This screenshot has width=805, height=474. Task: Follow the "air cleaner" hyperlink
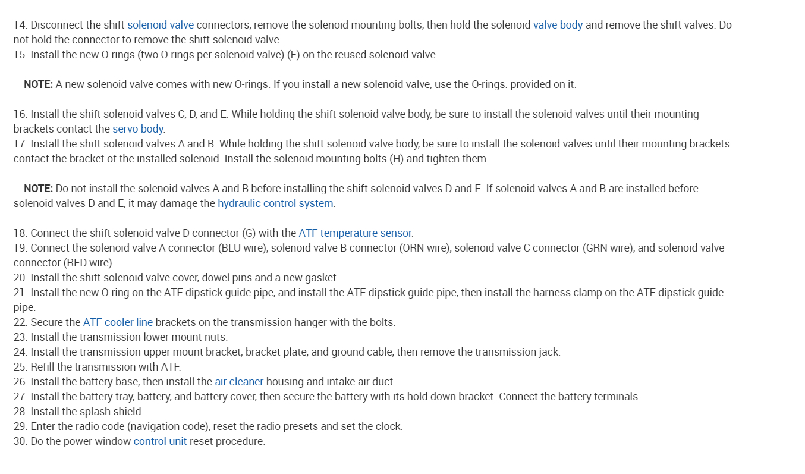coord(239,382)
